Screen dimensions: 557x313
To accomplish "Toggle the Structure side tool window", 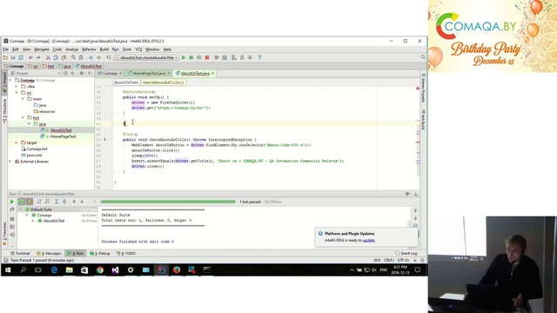I will coord(4,110).
